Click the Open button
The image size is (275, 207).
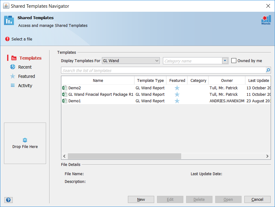pyautogui.click(x=228, y=200)
